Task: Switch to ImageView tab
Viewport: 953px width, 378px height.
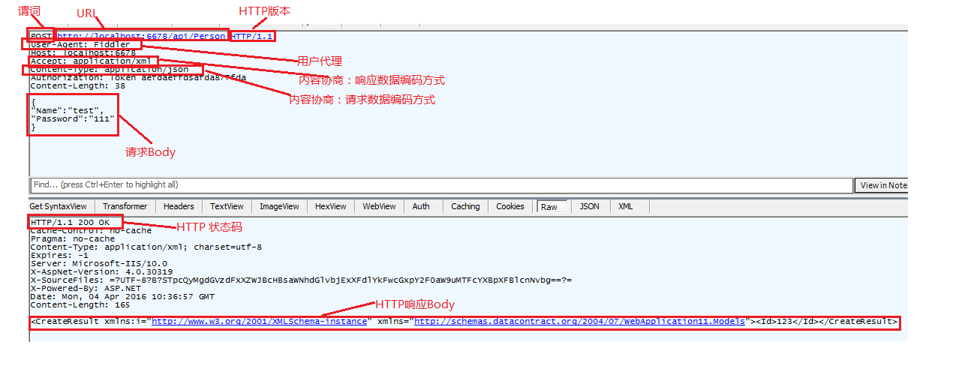Action: [x=279, y=206]
